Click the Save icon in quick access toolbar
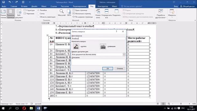 point(3,2)
